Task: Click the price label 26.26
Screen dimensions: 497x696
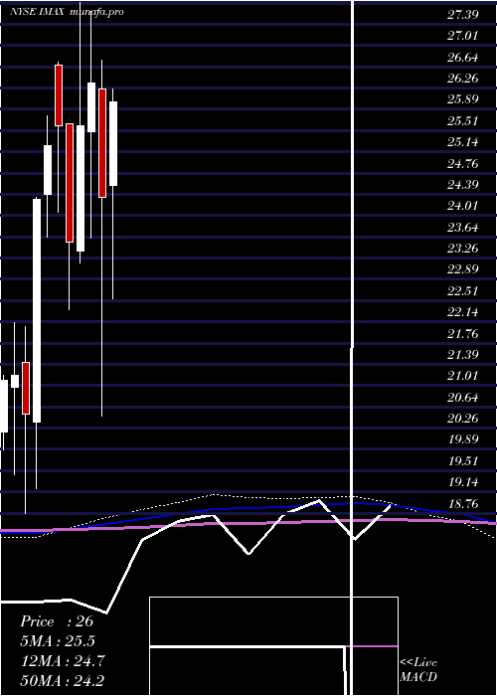Action: pos(462,79)
